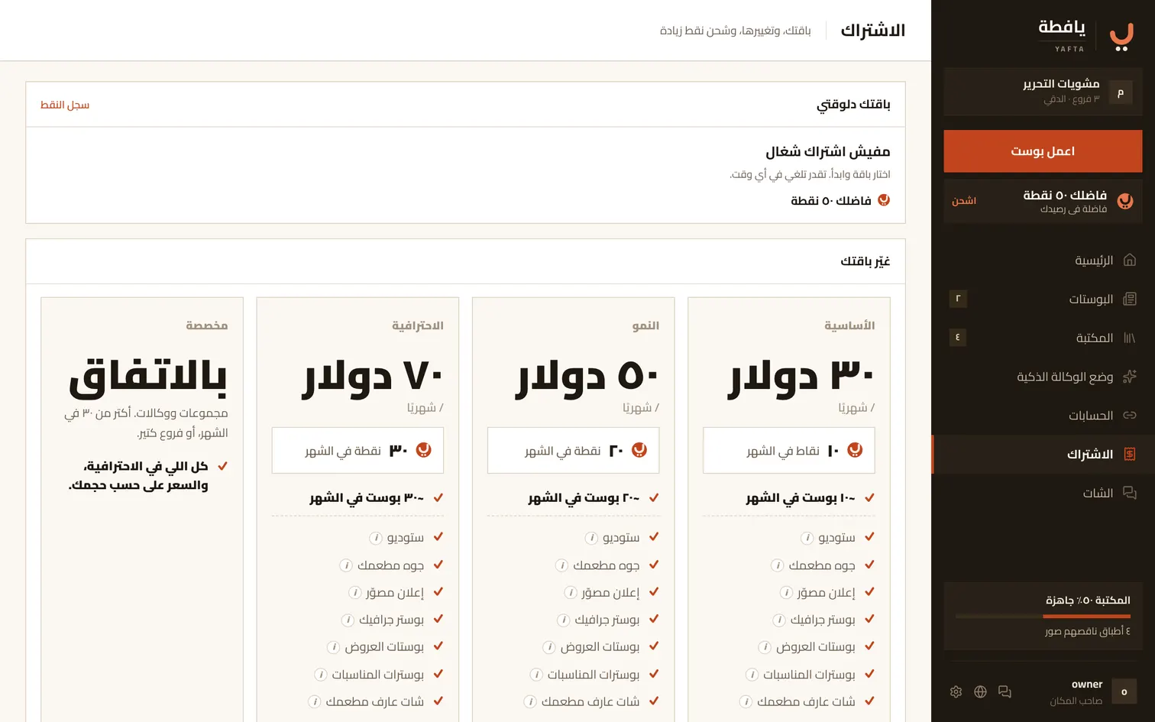Open الشات chat page
This screenshot has width=1155, height=722.
[1043, 494]
